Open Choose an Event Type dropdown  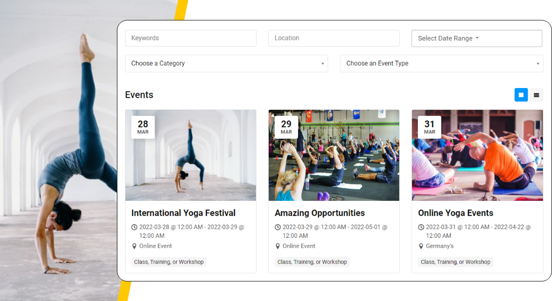click(x=442, y=63)
